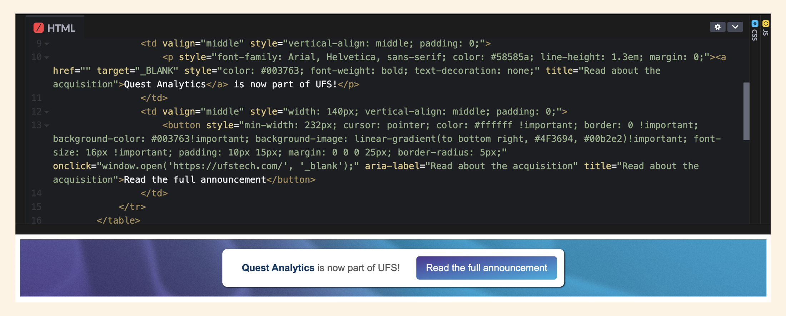The width and height of the screenshot is (786, 316).
Task: Open the HTML editor chevron dropdown
Action: [x=735, y=27]
